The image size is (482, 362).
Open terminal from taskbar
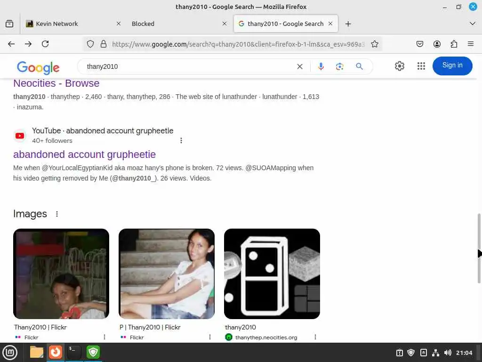[74, 352]
